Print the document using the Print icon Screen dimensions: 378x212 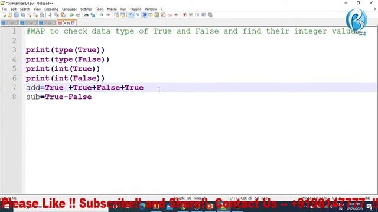42,15
